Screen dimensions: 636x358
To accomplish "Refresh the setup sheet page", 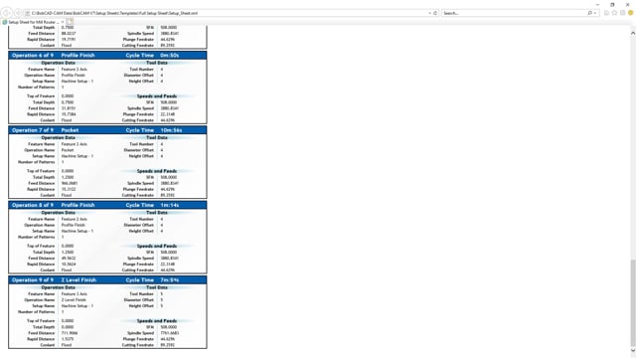I will [x=435, y=13].
